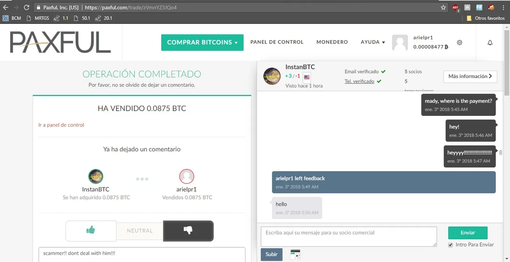Open the settings gear icon
Screen dimensions: 510x262
[459, 42]
